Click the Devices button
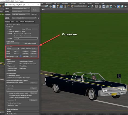The width and height of the screenshot is (128, 115). [x=34, y=100]
